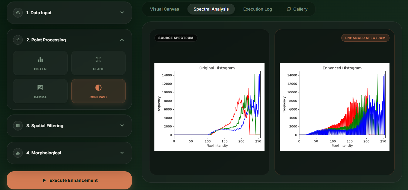The height and width of the screenshot is (190, 408).
Task: Click the grid icon beside Spatial Filtering
Action: [18, 126]
